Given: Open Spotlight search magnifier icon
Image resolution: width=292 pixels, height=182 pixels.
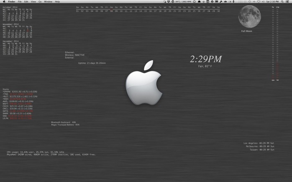Looking at the screenshot, I should click(282, 2).
